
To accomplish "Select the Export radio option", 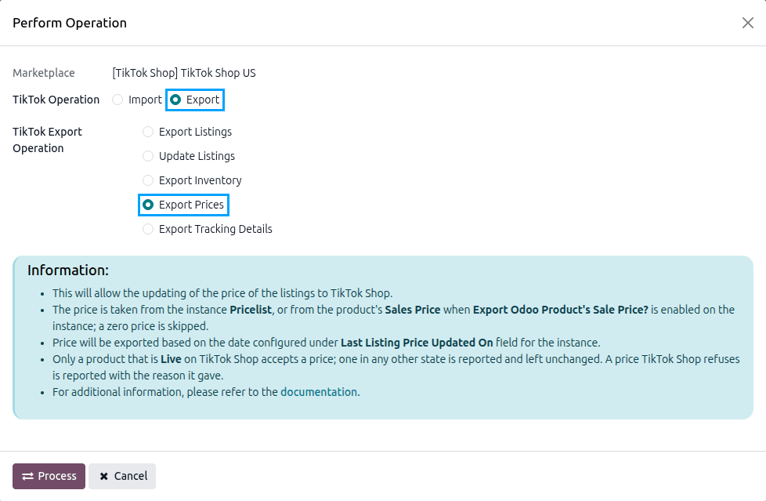I will pyautogui.click(x=175, y=100).
